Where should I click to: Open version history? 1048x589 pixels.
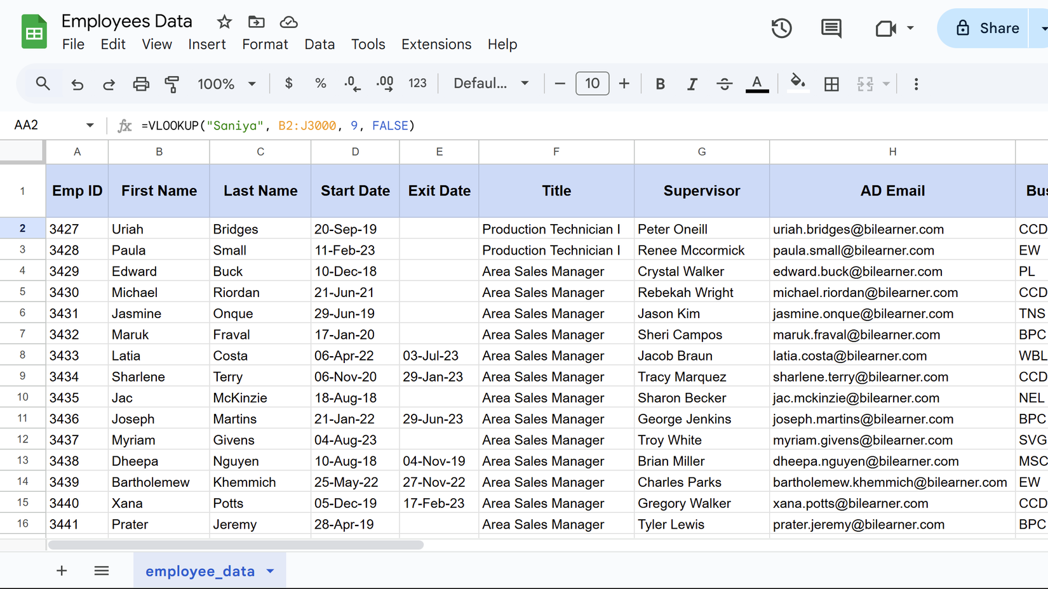(x=781, y=28)
